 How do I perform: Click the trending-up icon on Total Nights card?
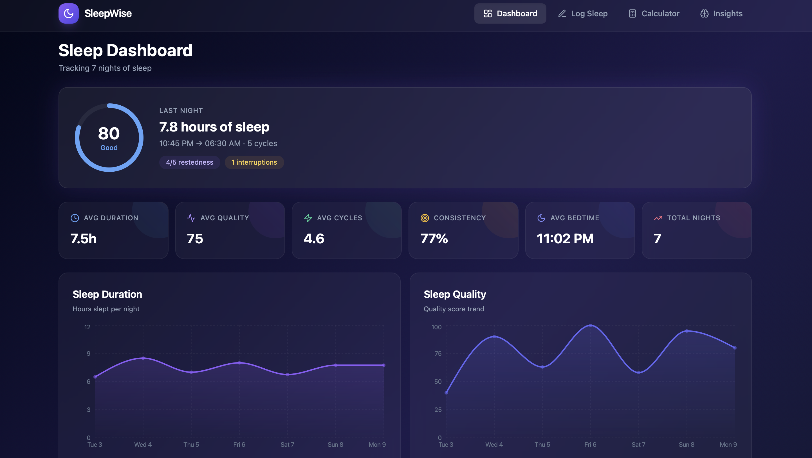[658, 218]
